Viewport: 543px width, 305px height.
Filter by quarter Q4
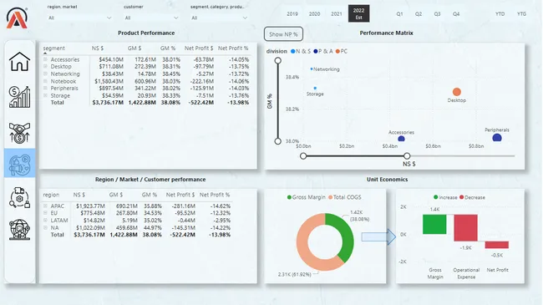(x=456, y=14)
